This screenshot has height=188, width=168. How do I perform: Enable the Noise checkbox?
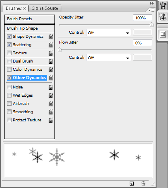[x=9, y=87]
